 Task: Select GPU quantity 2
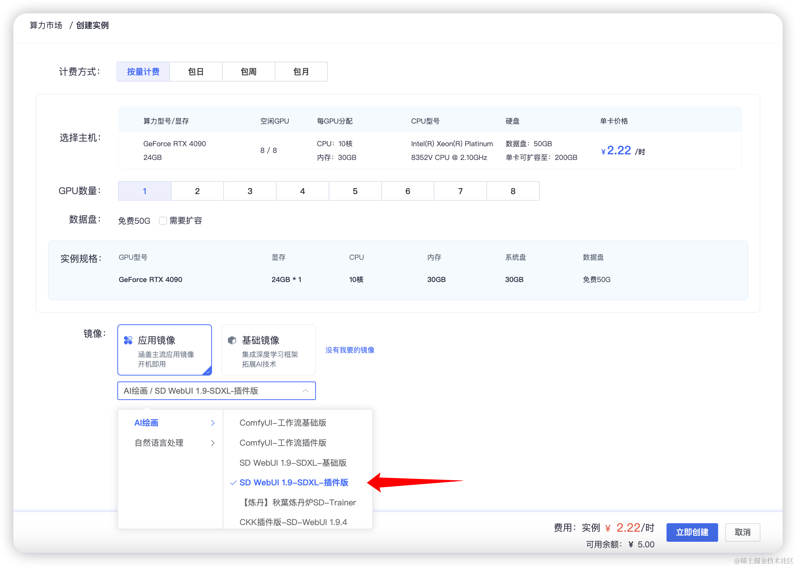tap(197, 191)
